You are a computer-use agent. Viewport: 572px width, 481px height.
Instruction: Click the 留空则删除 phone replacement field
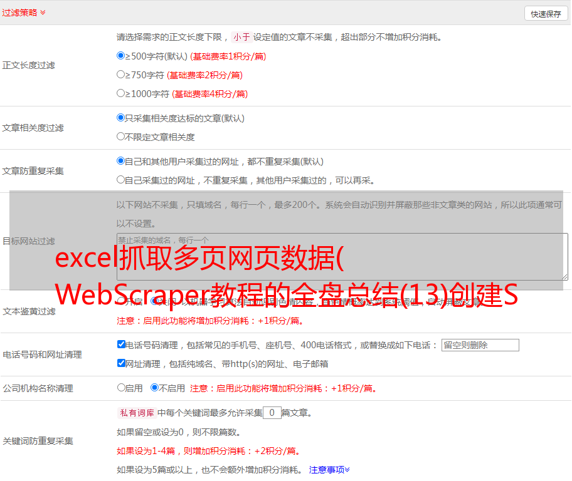(480, 345)
